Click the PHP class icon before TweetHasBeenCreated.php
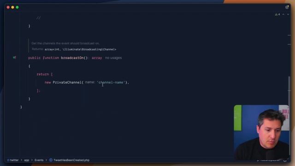 (51, 160)
